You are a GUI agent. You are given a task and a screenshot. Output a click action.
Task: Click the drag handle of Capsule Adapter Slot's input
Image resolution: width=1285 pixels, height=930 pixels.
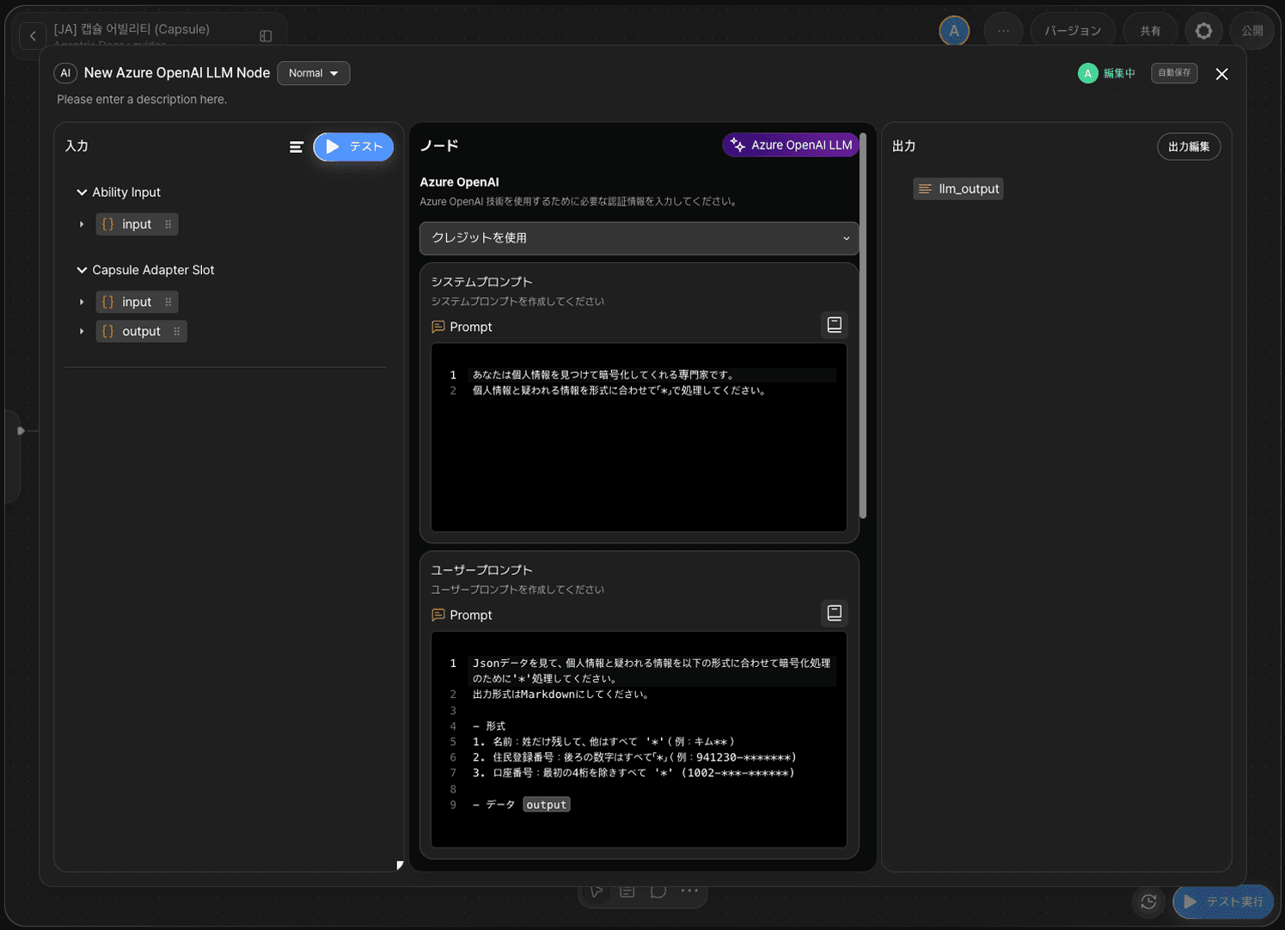pyautogui.click(x=168, y=302)
